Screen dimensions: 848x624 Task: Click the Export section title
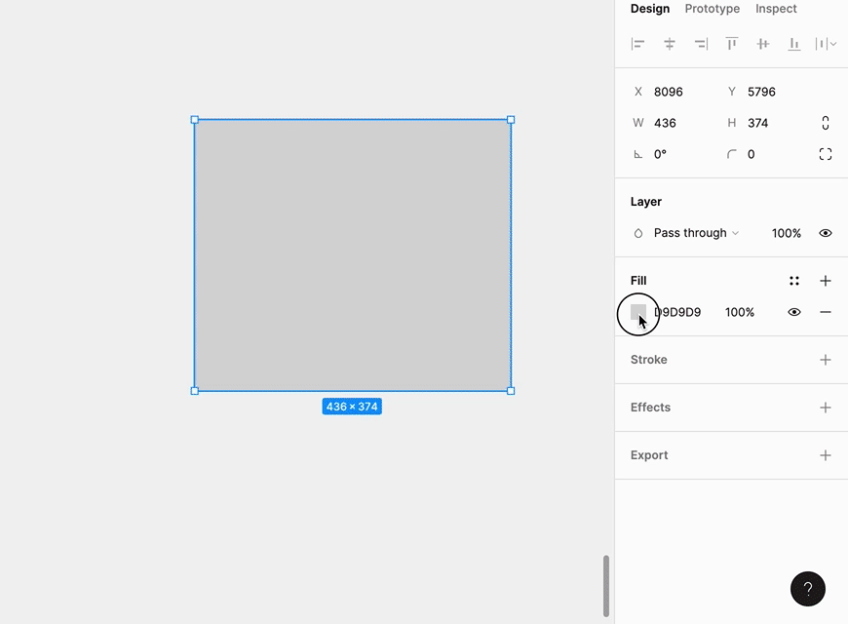649,455
